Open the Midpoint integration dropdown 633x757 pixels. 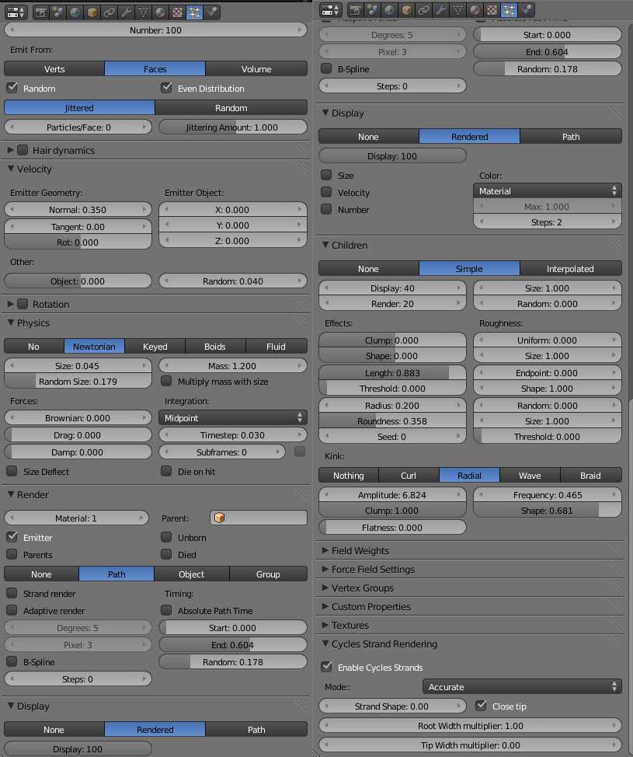[x=233, y=417]
